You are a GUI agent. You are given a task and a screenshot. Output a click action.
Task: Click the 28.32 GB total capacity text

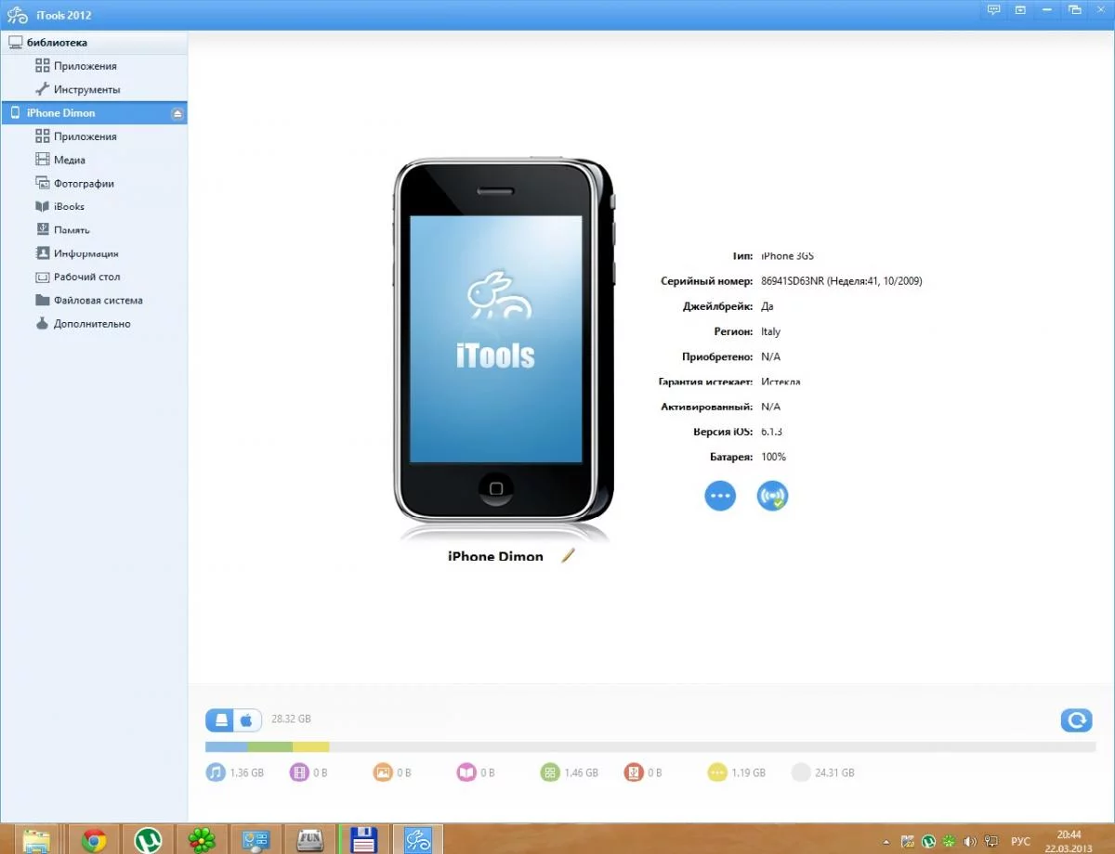pos(291,719)
